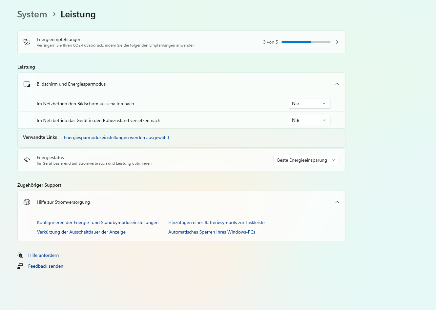Open the Beste Energieeinsparung dropdown
436x310 pixels.
(306, 160)
